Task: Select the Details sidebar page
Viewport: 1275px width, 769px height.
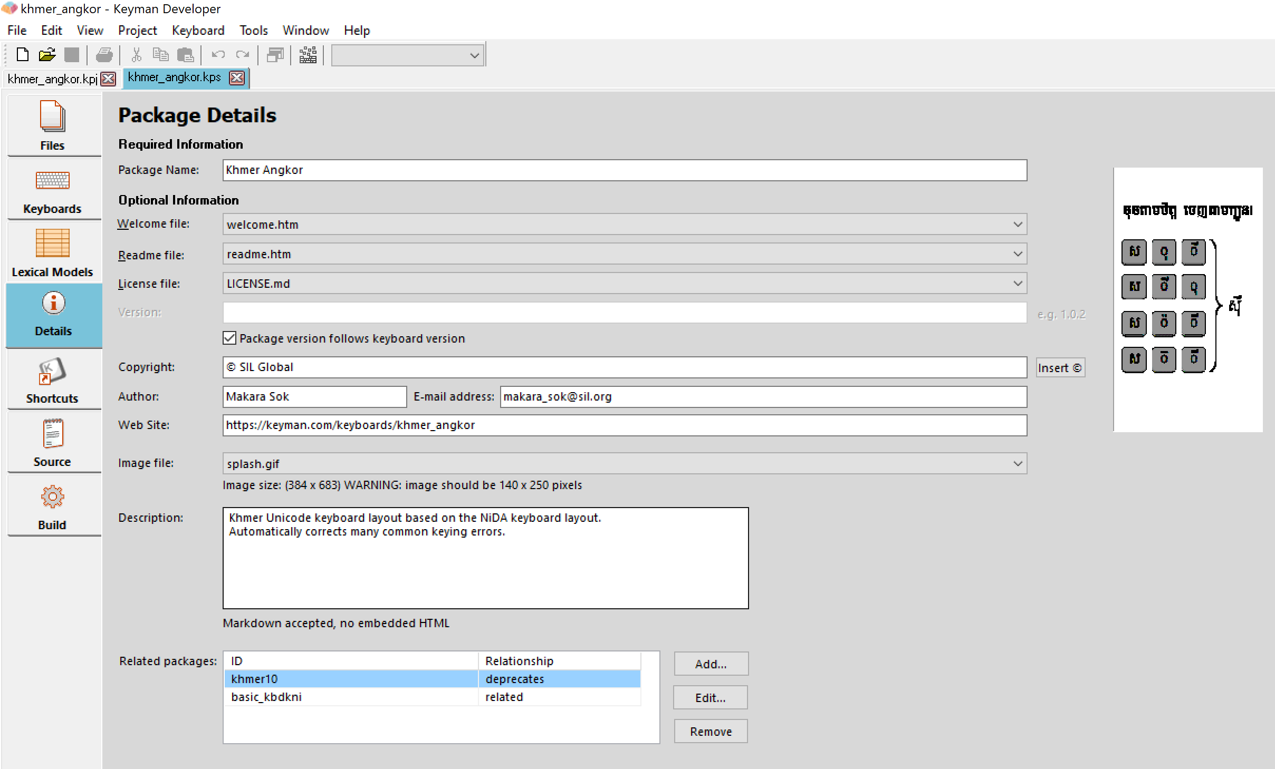Action: click(54, 316)
